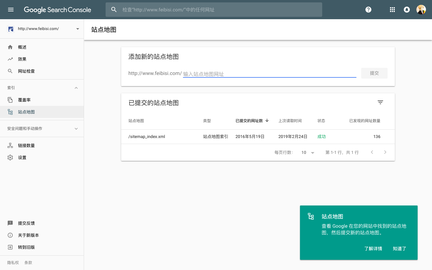
Task: Sort by 已发现的网址数量 column header
Action: [365, 121]
